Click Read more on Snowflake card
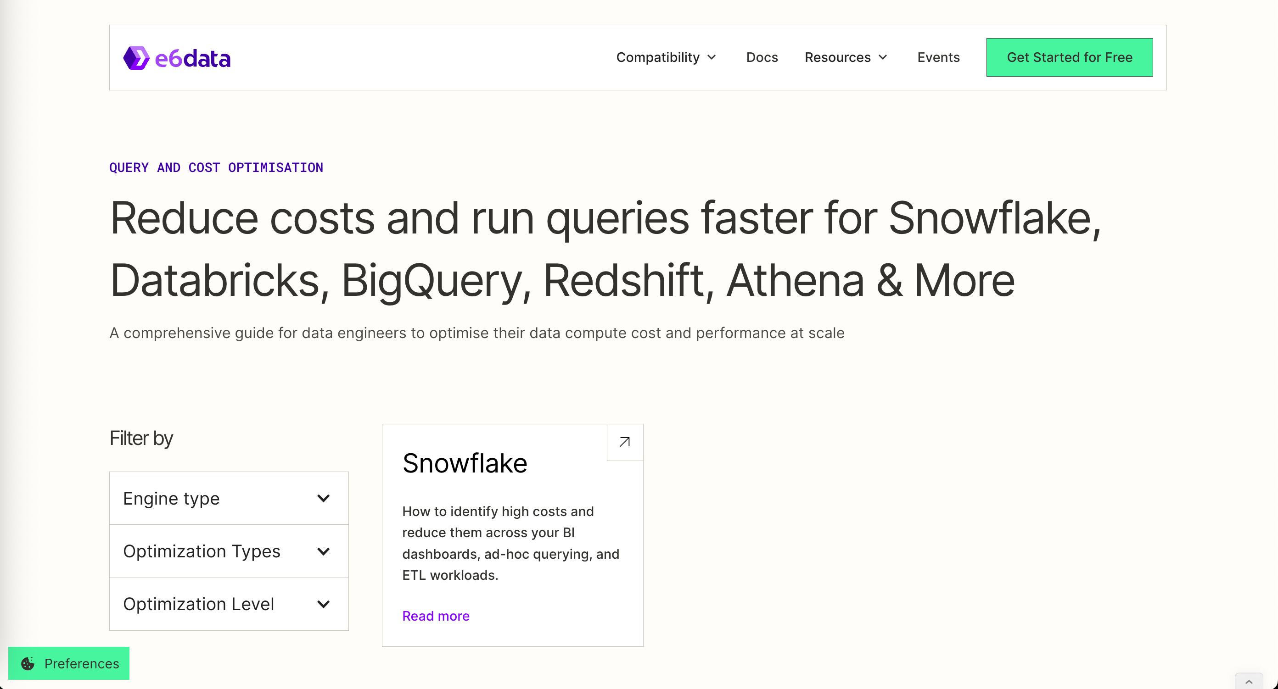This screenshot has width=1278, height=689. [436, 616]
